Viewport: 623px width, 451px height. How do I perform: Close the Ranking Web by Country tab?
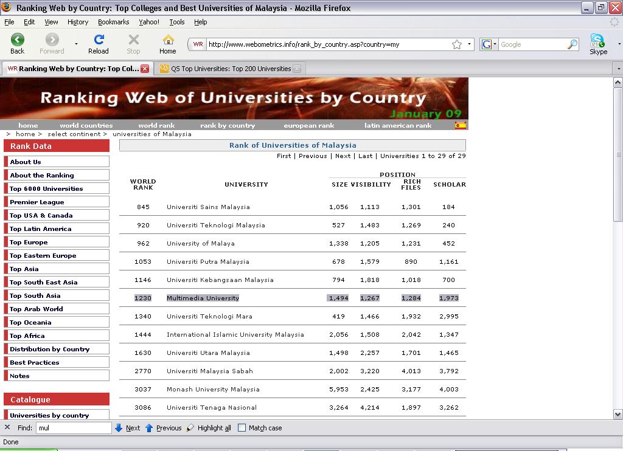[145, 69]
